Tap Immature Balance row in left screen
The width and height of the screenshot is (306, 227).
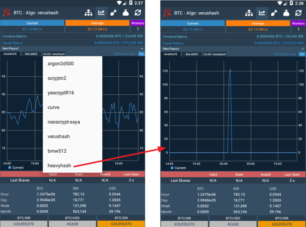[x=73, y=36]
